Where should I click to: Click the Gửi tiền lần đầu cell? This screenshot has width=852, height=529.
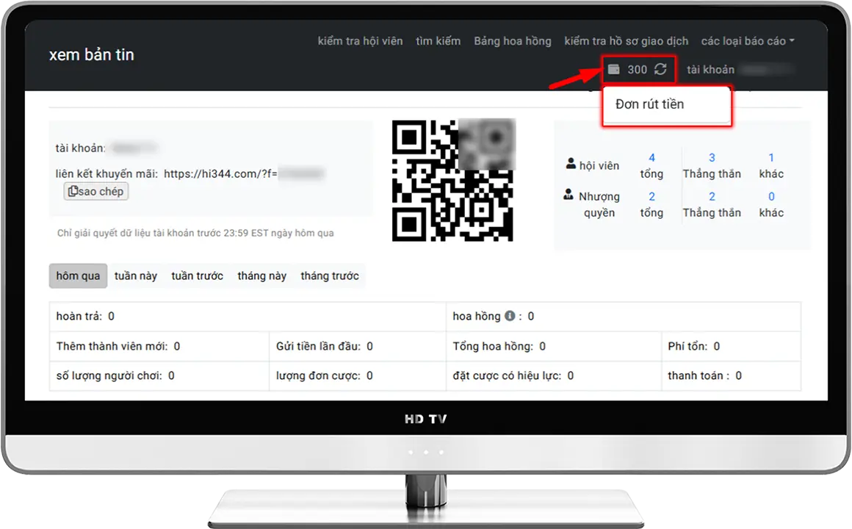tap(358, 346)
